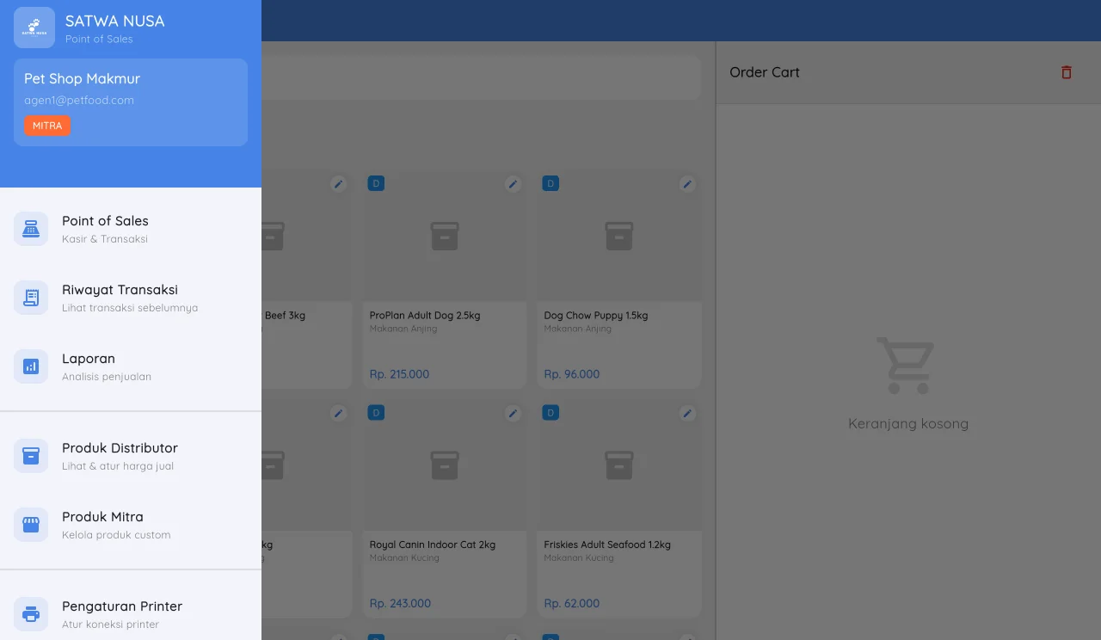Edit ProPlan Adult Dog 2.5kg with pencil icon

click(x=513, y=184)
